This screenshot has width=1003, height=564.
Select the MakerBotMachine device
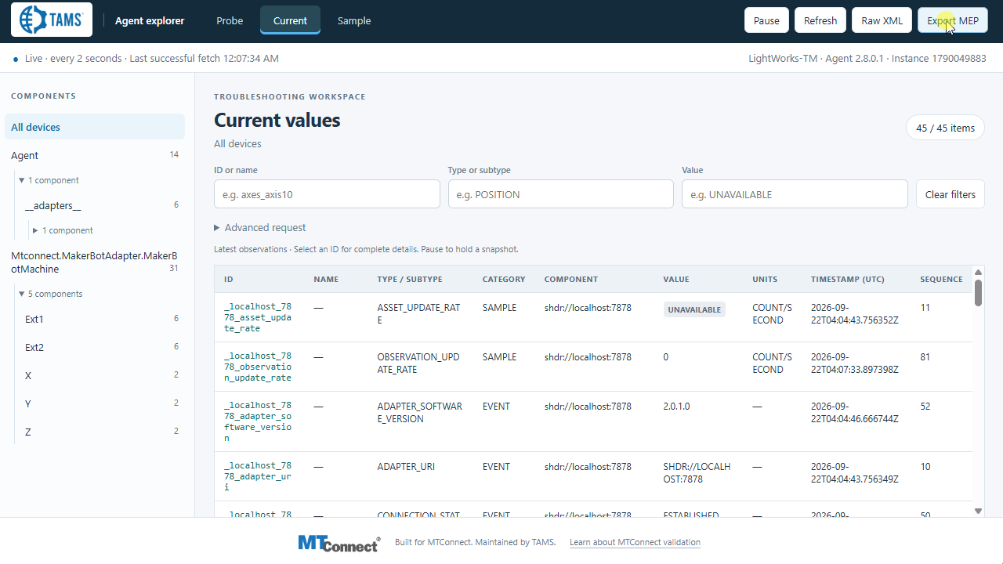pos(95,262)
